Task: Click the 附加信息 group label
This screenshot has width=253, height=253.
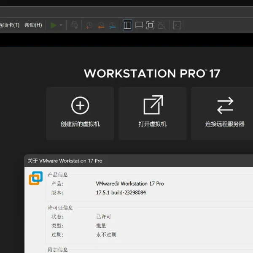Action: (x=58, y=250)
